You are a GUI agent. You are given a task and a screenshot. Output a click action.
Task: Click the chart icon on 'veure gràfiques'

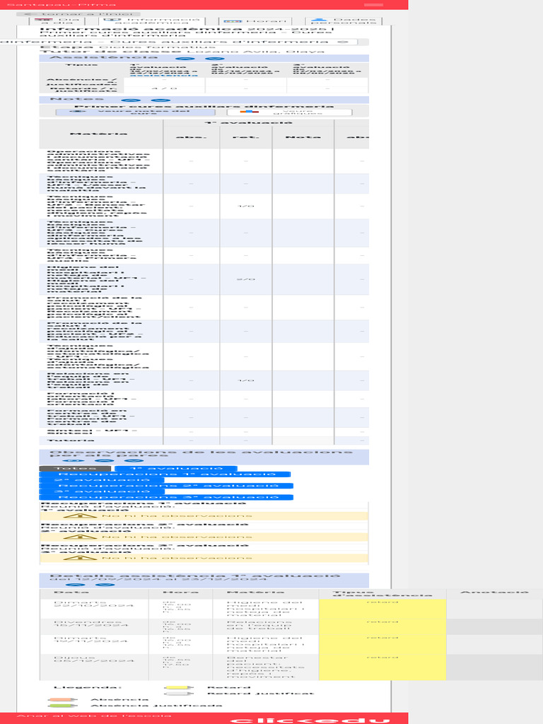pos(250,111)
